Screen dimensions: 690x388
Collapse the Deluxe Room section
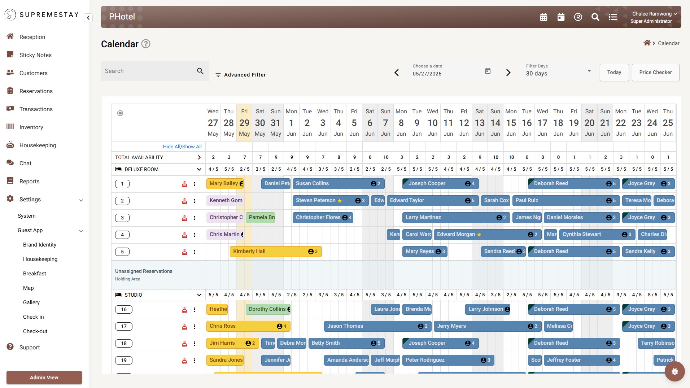(199, 169)
